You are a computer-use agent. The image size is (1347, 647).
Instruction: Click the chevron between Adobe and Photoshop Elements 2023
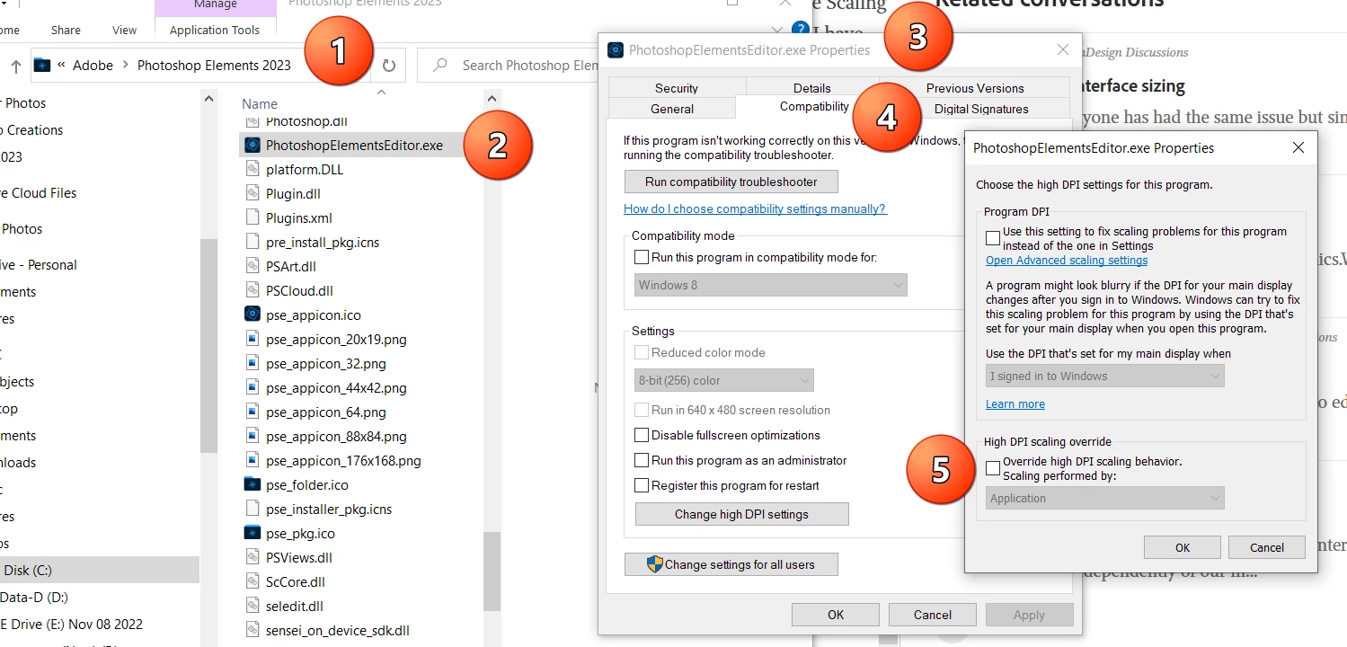(x=125, y=65)
